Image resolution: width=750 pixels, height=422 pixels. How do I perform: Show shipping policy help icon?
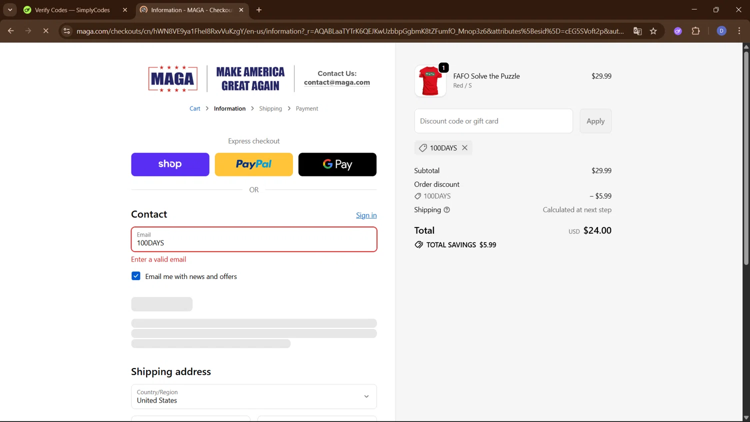(x=447, y=210)
